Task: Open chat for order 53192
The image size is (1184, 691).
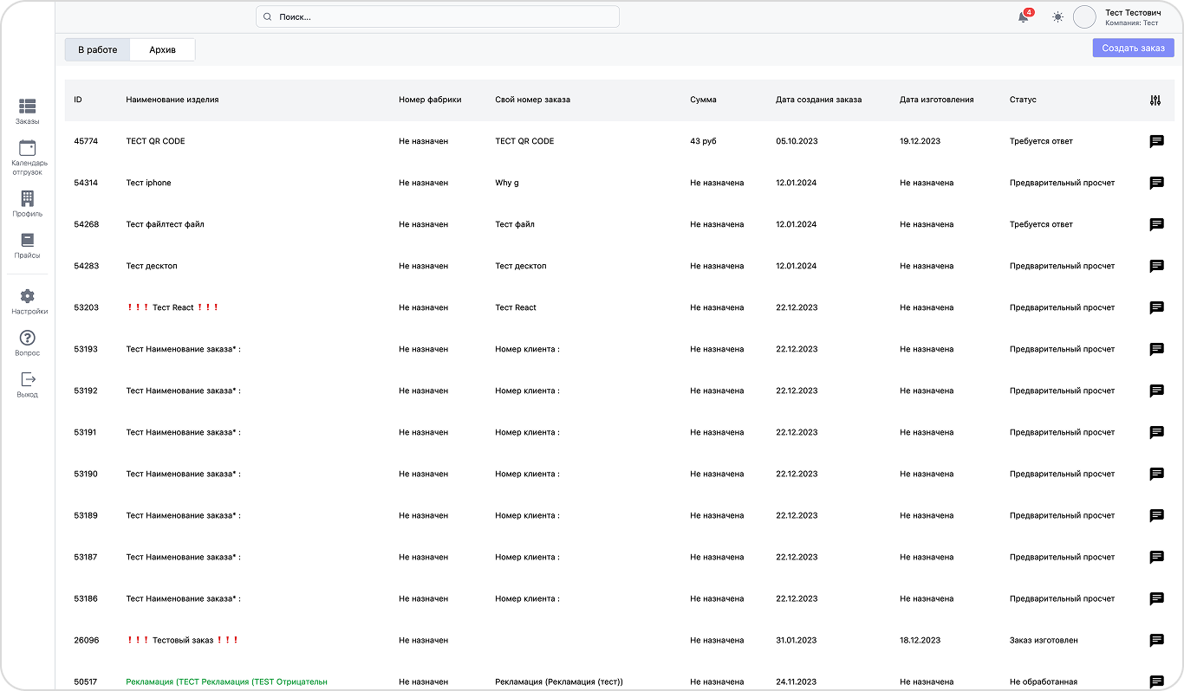Action: pyautogui.click(x=1156, y=391)
